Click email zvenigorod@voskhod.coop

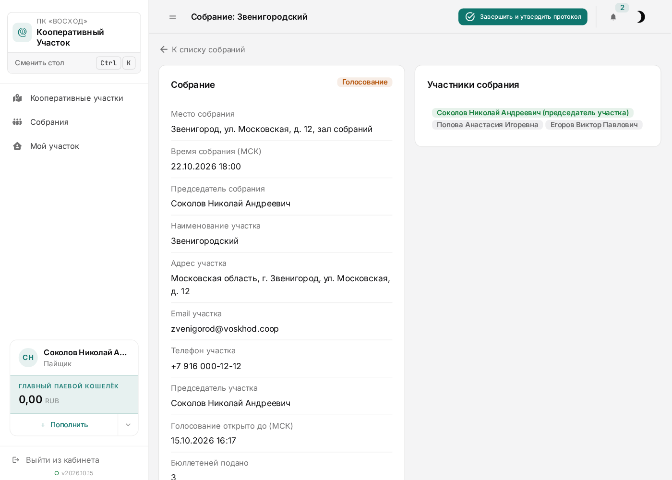225,329
